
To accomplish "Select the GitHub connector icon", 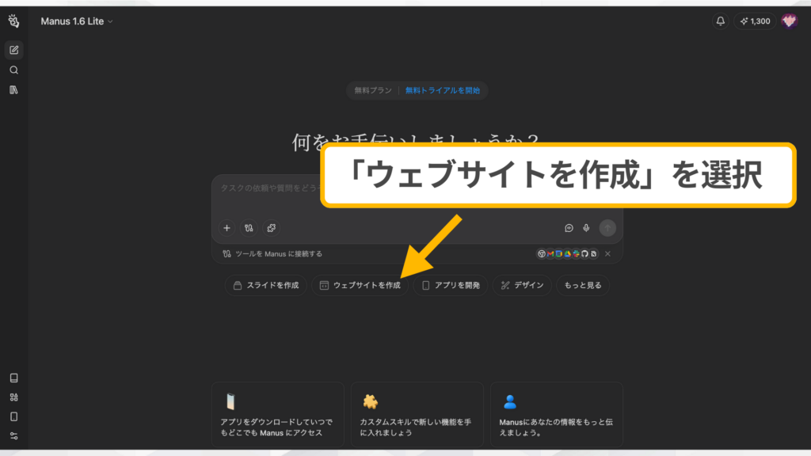I will (584, 254).
